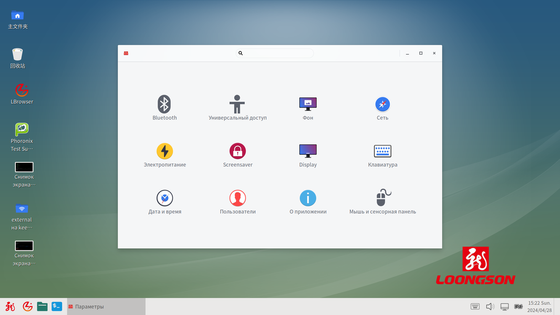This screenshot has height=315, width=560.
Task: Open Мышь и сенсорная панель settings
Action: tap(382, 202)
